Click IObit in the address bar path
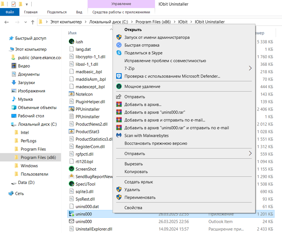The width and height of the screenshot is (282, 233). point(183,22)
